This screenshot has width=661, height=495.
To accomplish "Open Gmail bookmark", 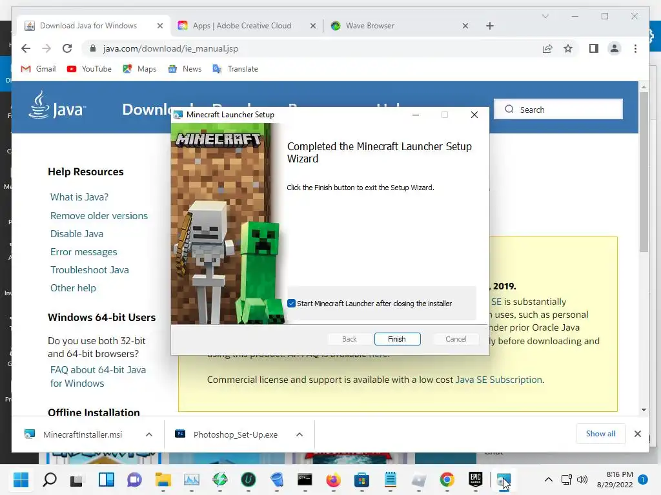I will 38,68.
